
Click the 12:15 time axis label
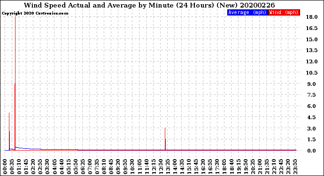pyautogui.click(x=154, y=167)
